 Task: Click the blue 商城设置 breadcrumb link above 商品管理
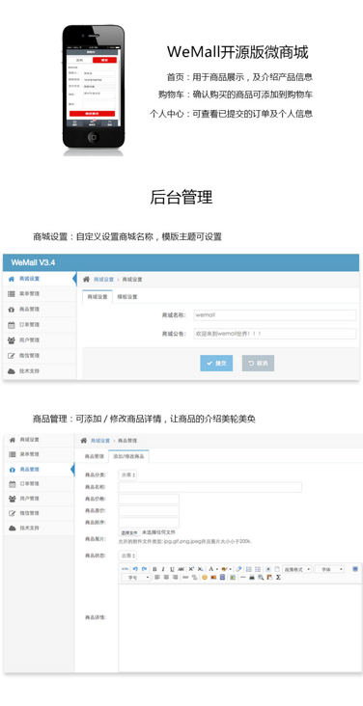[100, 441]
